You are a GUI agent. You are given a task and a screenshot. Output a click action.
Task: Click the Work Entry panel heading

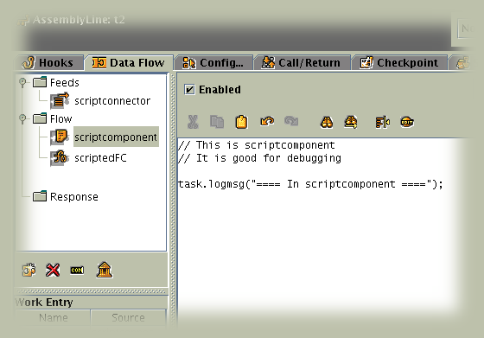[x=44, y=303]
